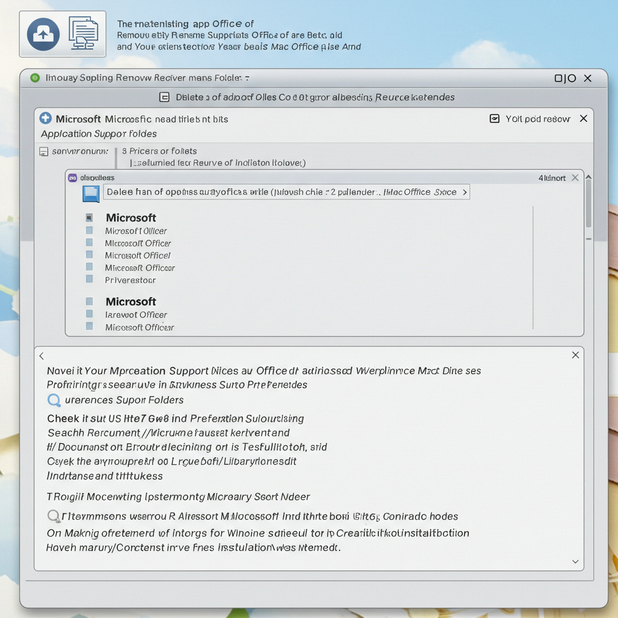Viewport: 618px width, 618px height.
Task: Click the 'Cheek it sut US' line
Action: coord(176,419)
